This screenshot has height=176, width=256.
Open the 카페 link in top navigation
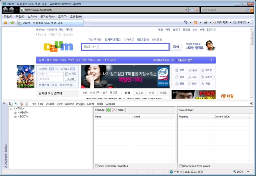click(x=168, y=29)
